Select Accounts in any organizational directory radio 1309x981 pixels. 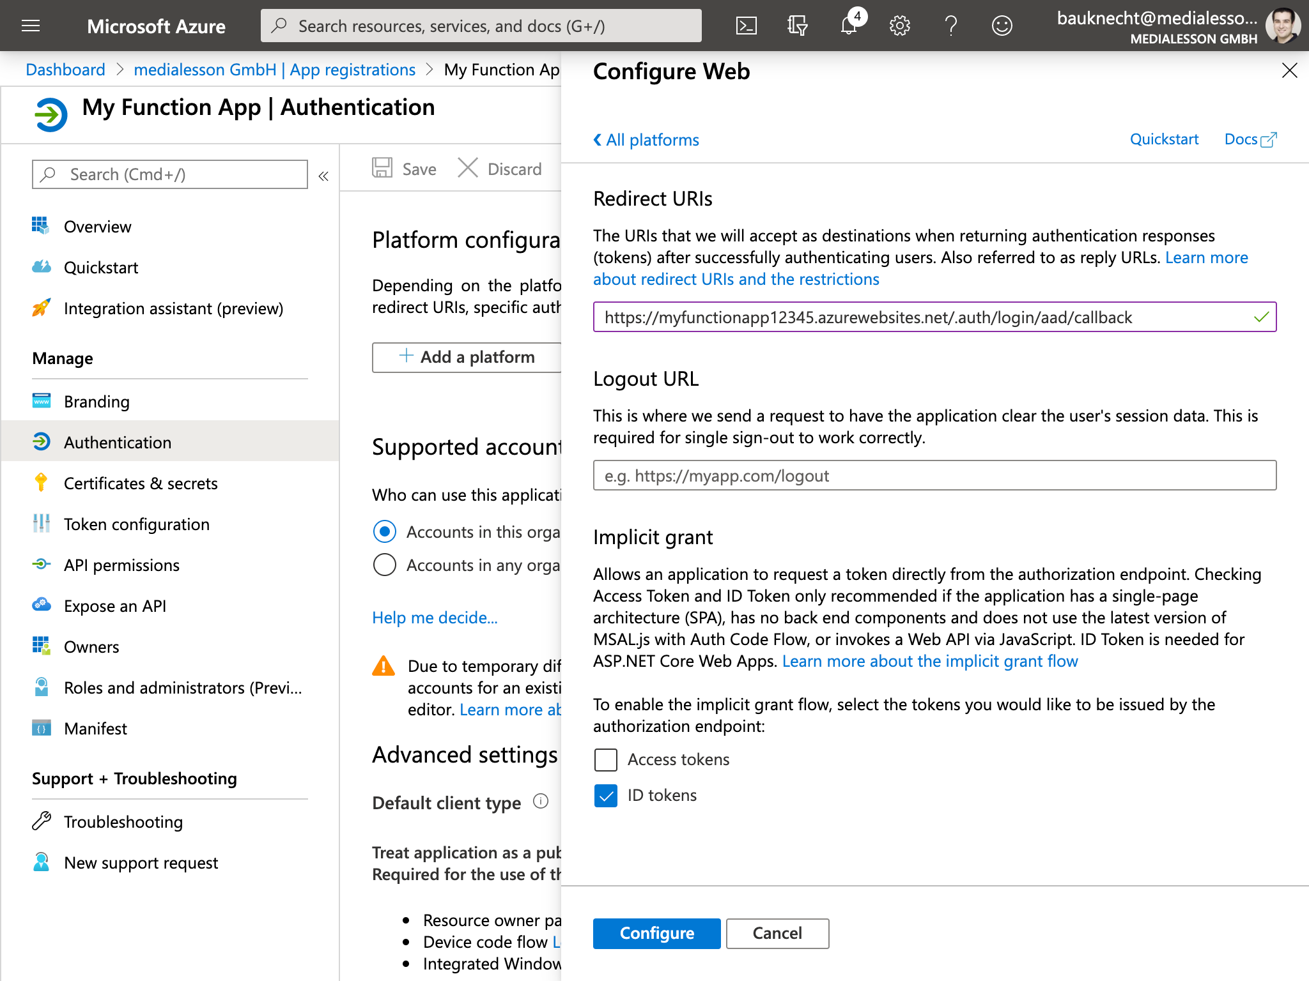tap(385, 565)
